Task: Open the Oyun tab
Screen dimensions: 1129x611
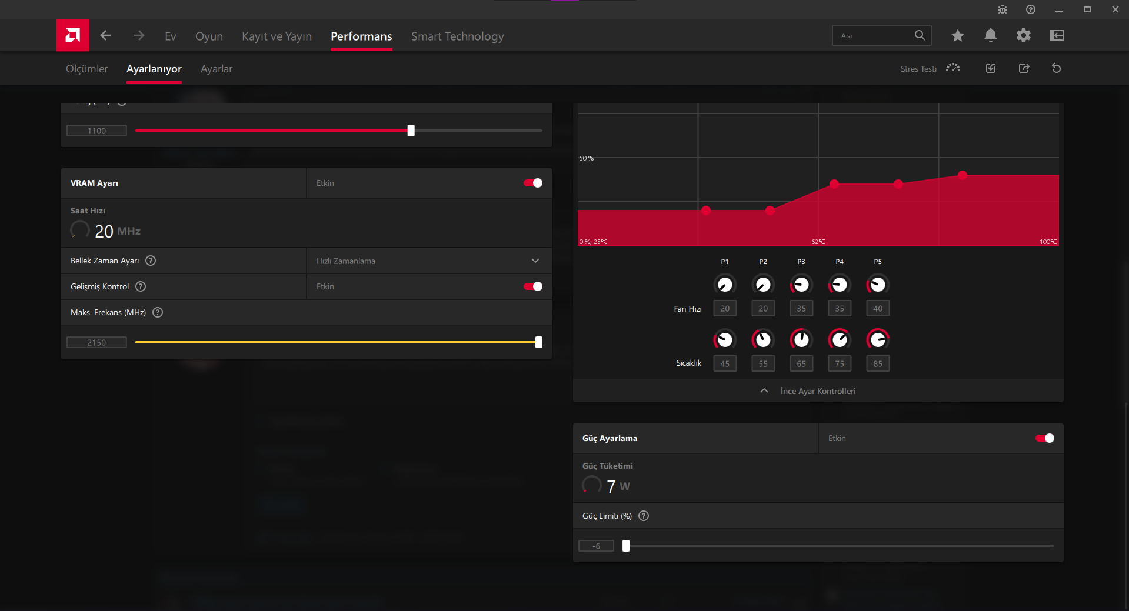Action: (x=209, y=36)
